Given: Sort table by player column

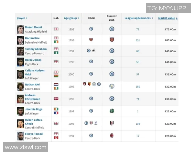Looking at the screenshot, I should 22,18.
